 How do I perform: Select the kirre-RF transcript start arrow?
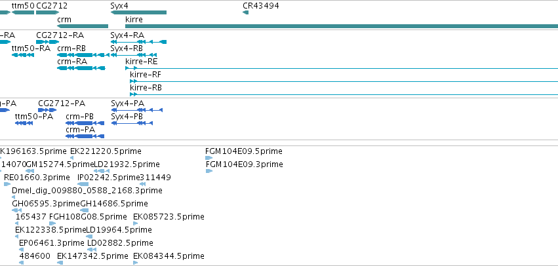[134, 81]
